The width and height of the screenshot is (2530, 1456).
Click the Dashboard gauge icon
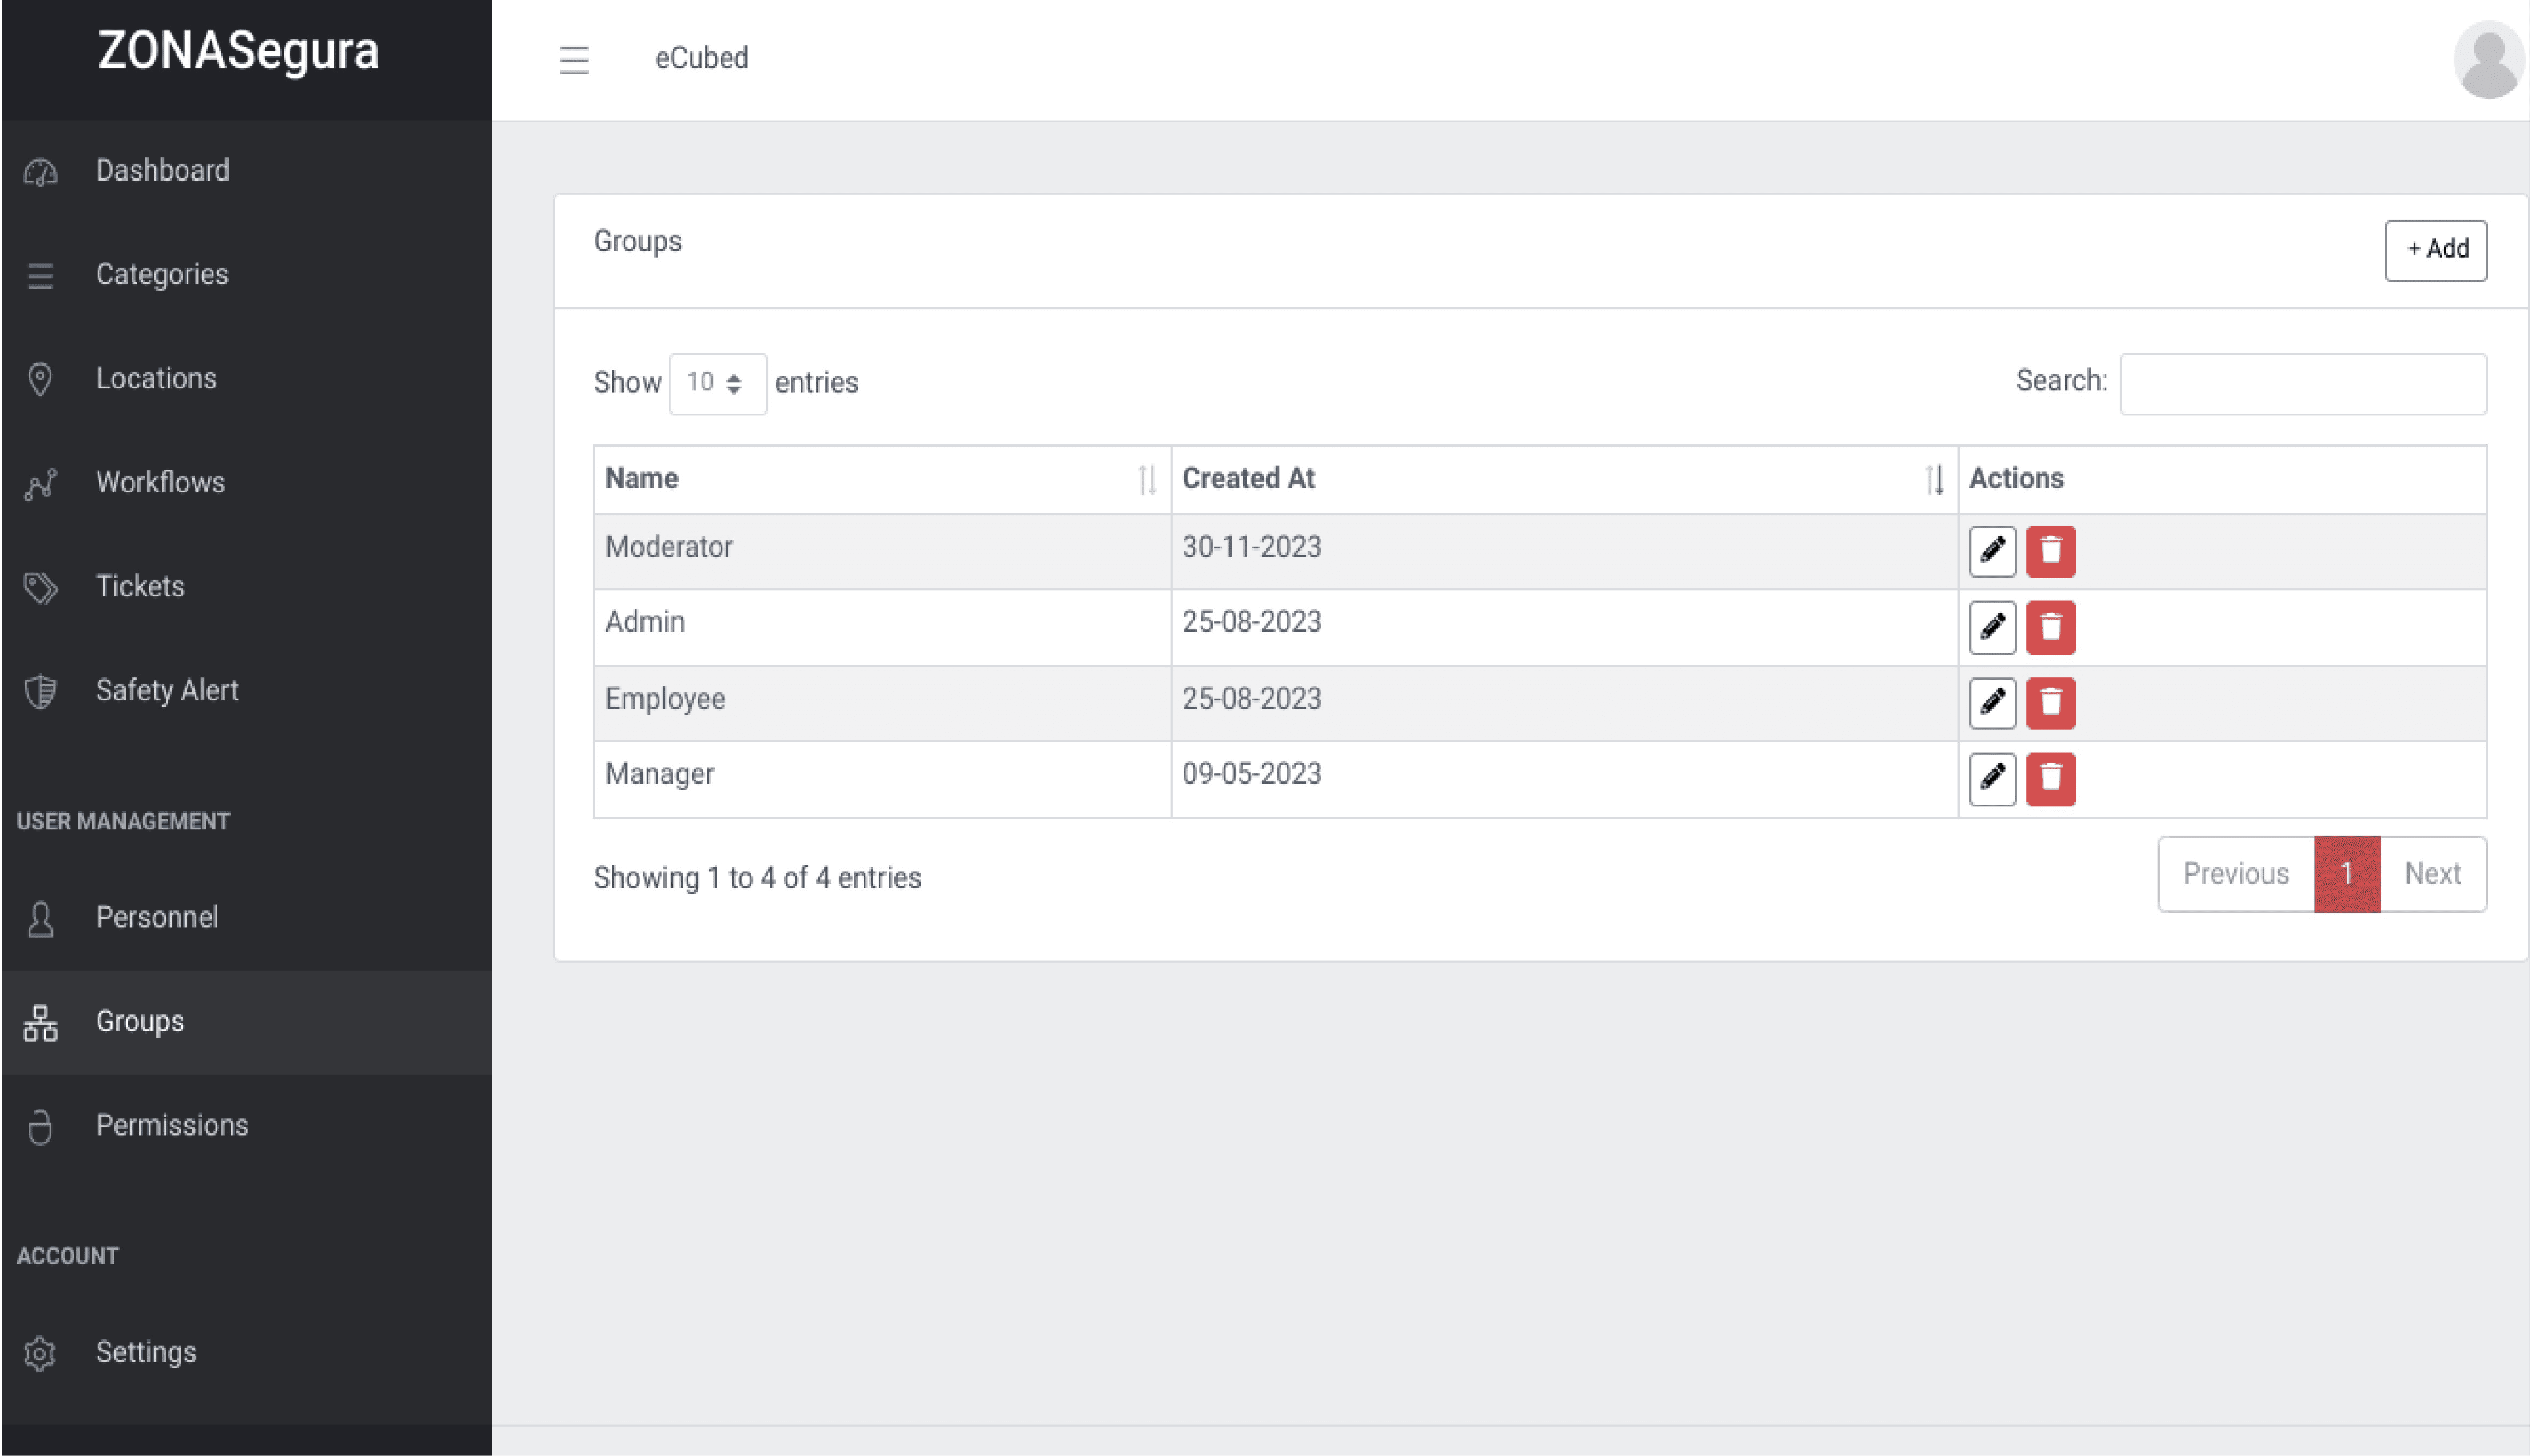pyautogui.click(x=40, y=172)
